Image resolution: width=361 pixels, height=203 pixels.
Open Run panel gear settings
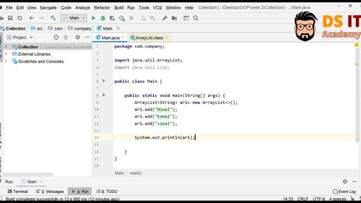345,182
